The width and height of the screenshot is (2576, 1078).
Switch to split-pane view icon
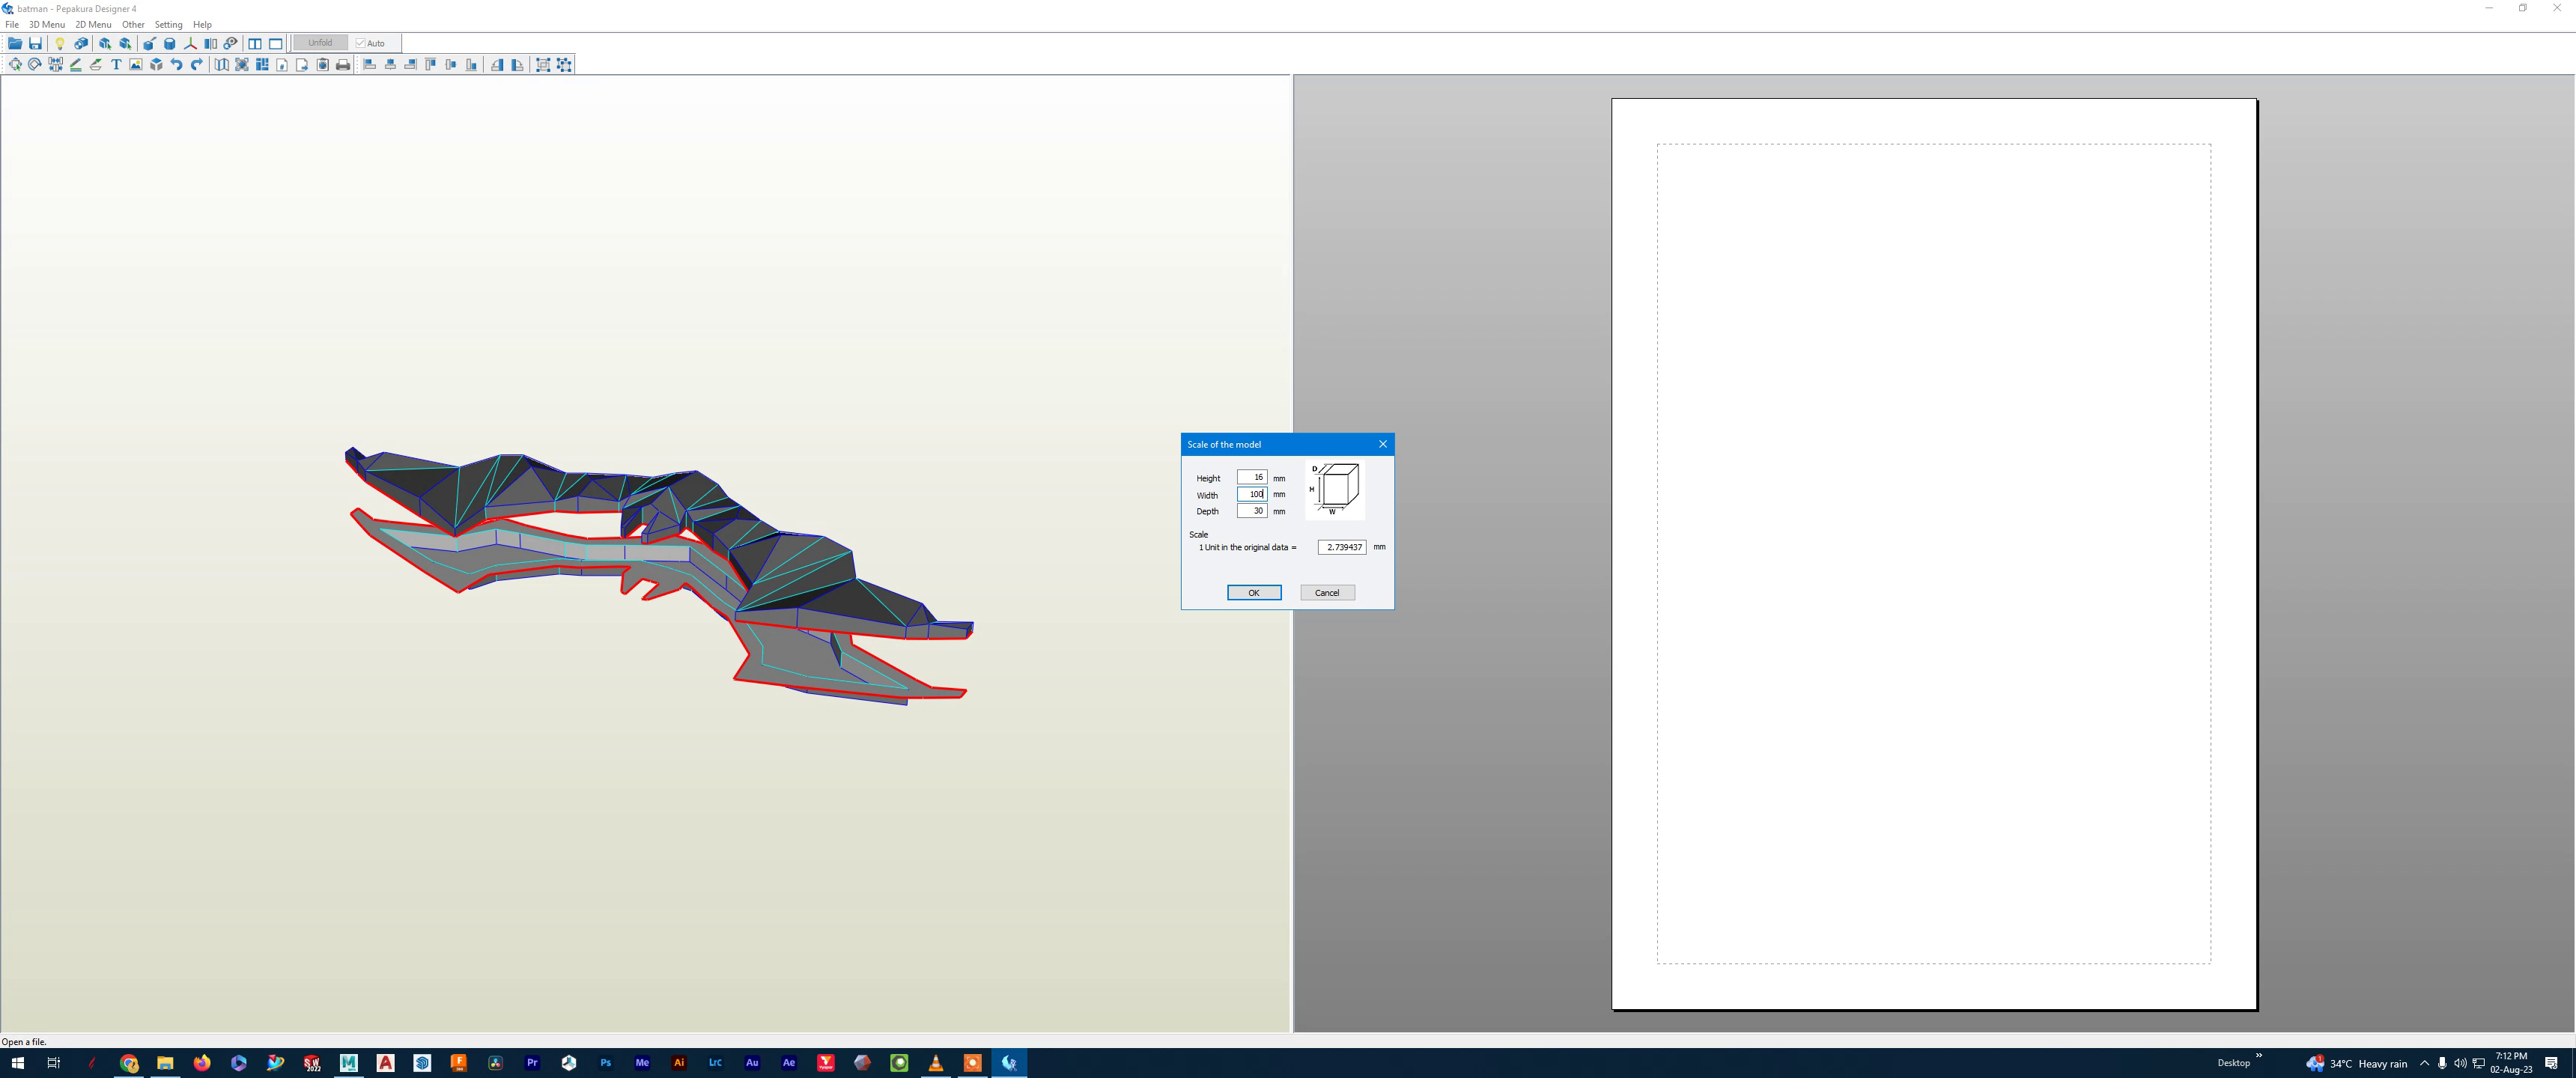click(254, 43)
